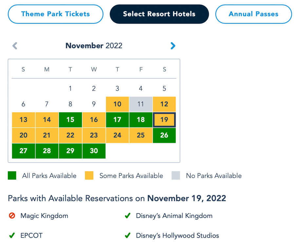Pick November 10 calendar date
Viewport: 295px width, 246px height.
(117, 104)
